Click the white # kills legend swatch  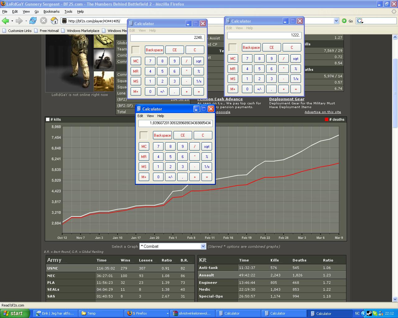coord(48,120)
